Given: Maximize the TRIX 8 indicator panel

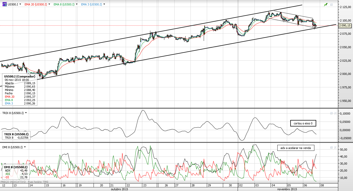Looking at the screenshot, I should point(331,113).
